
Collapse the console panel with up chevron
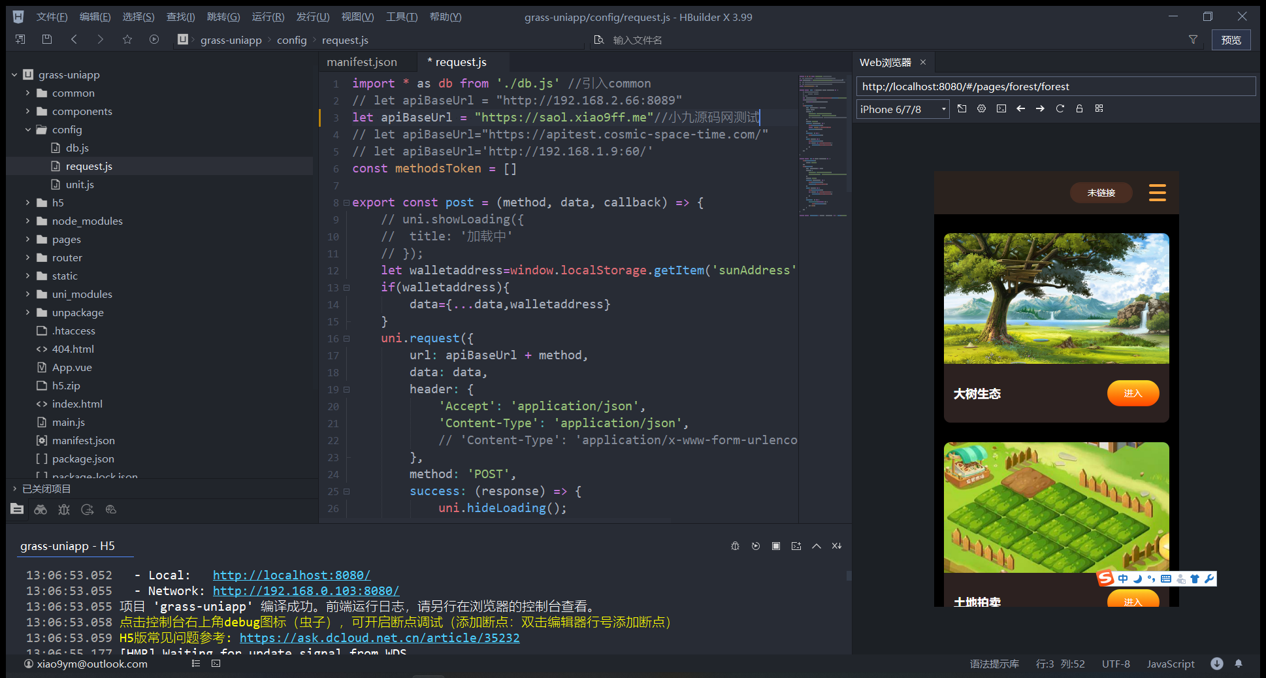tap(817, 546)
